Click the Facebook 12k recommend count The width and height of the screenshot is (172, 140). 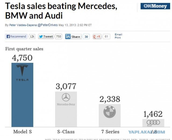(x=32, y=36)
